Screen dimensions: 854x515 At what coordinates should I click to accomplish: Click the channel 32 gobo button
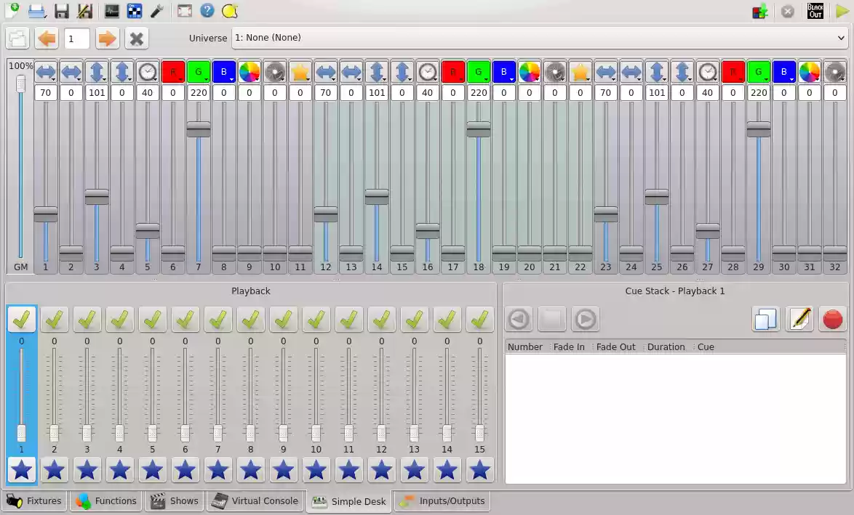[x=835, y=72]
